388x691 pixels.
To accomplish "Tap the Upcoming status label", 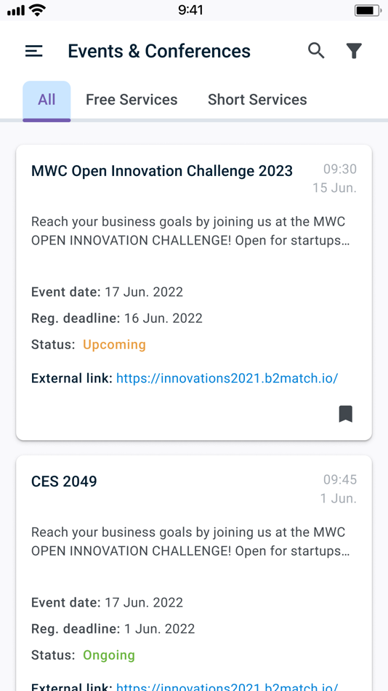I will (115, 345).
